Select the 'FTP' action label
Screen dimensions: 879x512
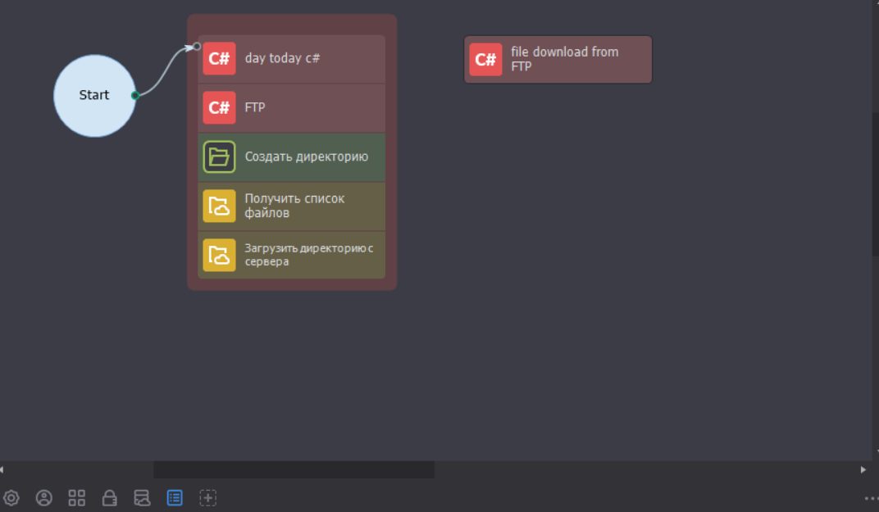(255, 107)
